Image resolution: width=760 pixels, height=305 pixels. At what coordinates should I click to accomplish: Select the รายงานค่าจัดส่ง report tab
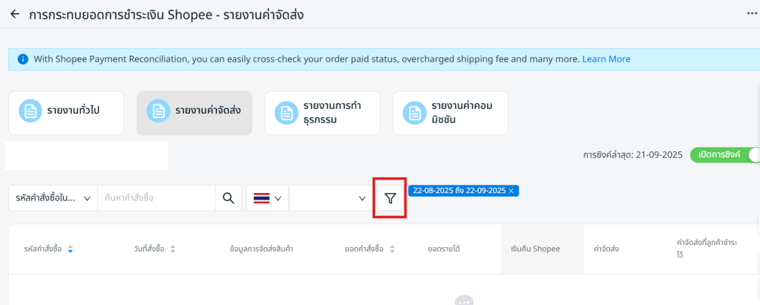pyautogui.click(x=194, y=113)
